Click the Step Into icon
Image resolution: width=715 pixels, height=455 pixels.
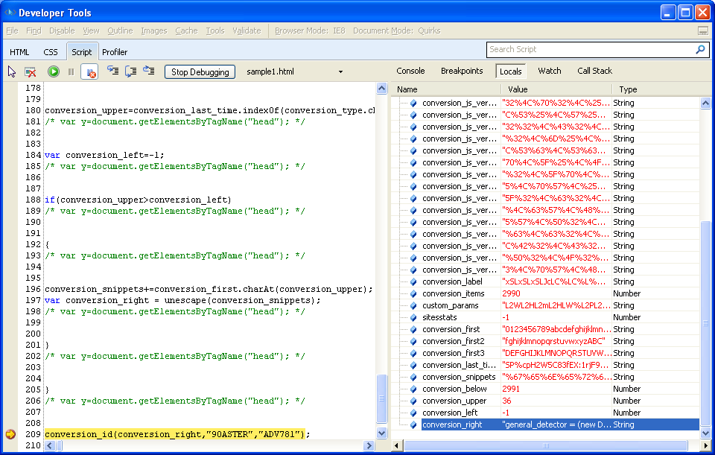(112, 71)
